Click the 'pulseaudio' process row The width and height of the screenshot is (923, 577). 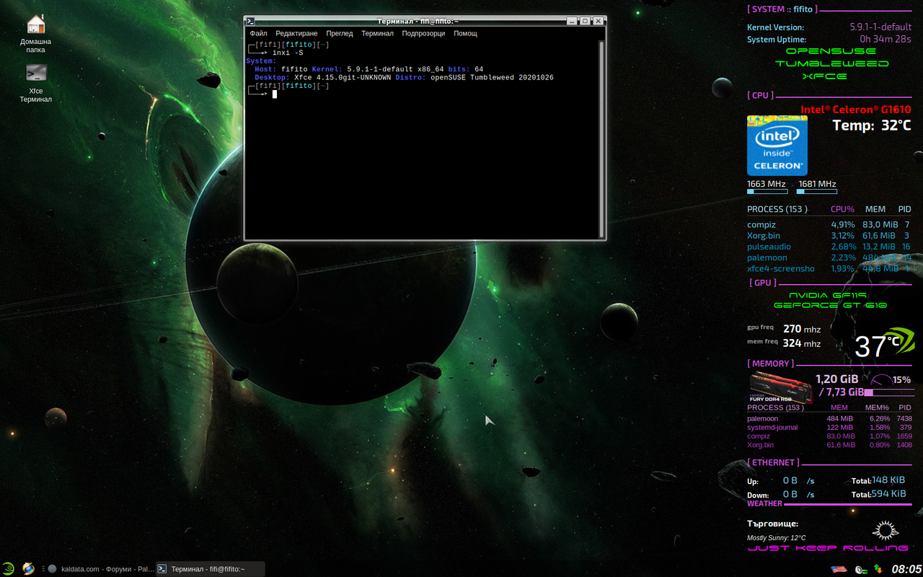click(x=829, y=247)
